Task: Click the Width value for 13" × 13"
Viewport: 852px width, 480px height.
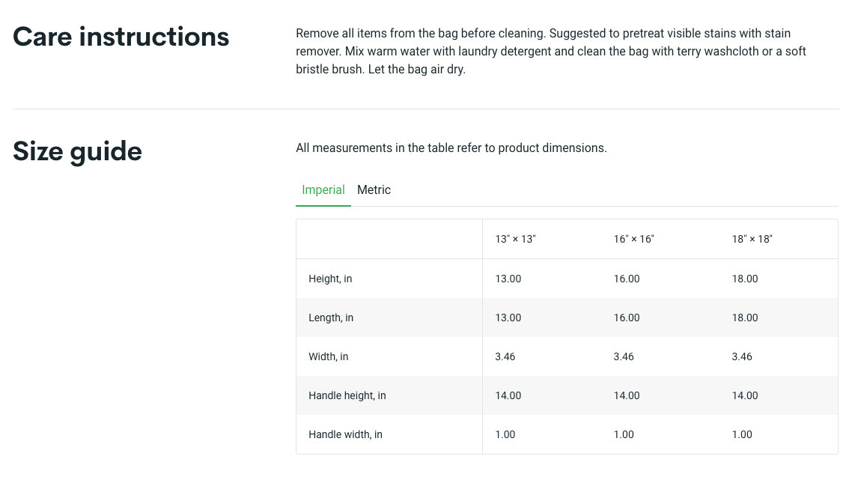Action: (505, 356)
